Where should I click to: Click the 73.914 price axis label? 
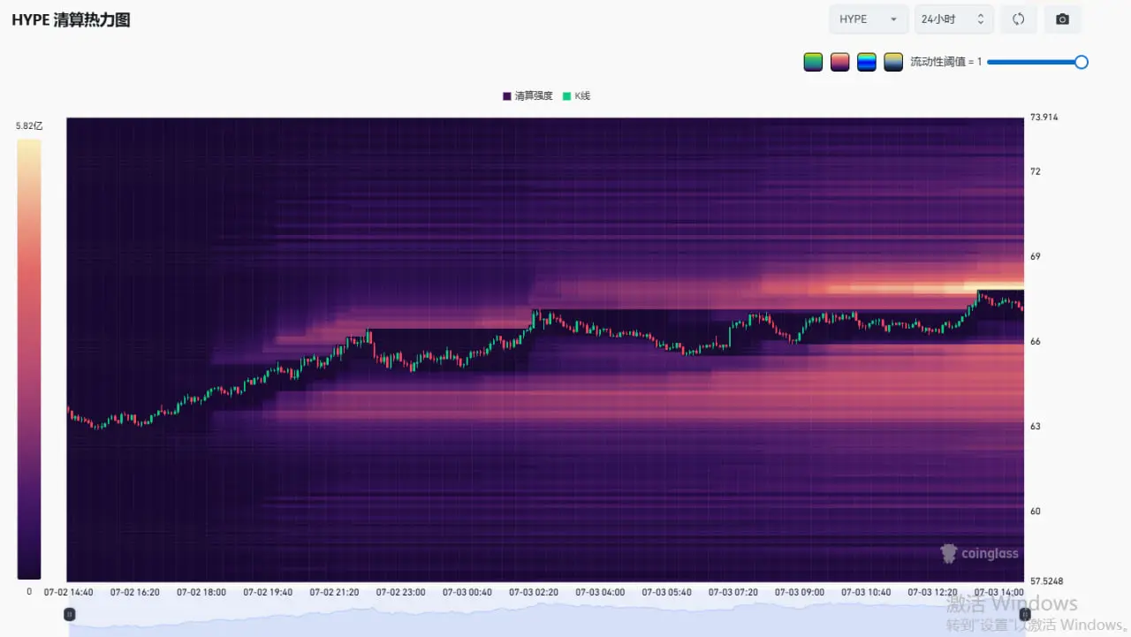(x=1044, y=118)
